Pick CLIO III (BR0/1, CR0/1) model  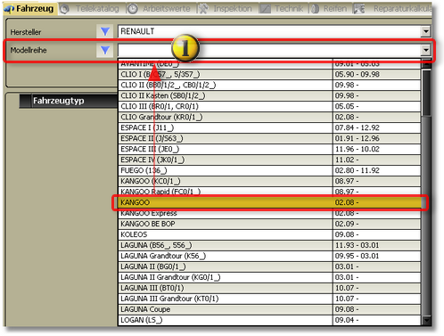(x=269, y=106)
